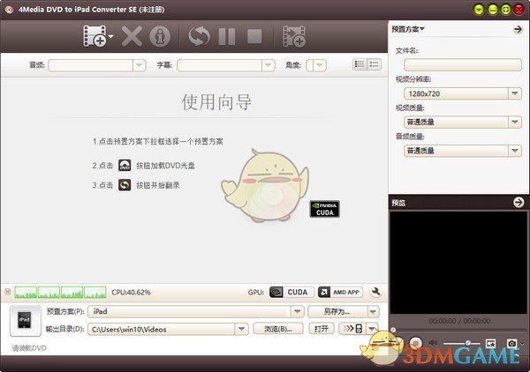This screenshot has height=372, width=530.
Task: Open the title bar menu via the green down-arrow button
Action: pyautogui.click(x=479, y=10)
